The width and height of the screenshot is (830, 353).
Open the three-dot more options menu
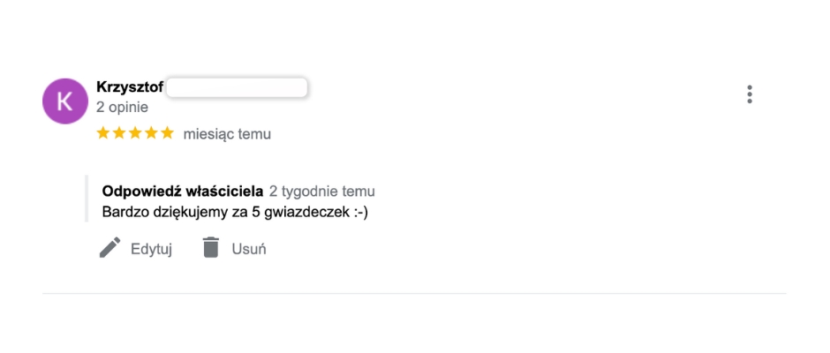coord(749,94)
